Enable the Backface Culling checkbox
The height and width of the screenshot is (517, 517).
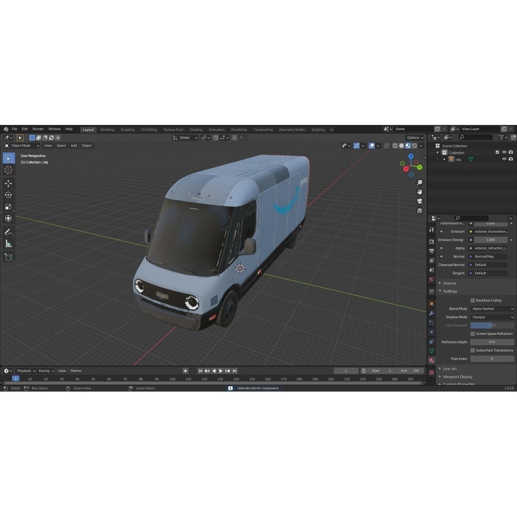(x=472, y=300)
